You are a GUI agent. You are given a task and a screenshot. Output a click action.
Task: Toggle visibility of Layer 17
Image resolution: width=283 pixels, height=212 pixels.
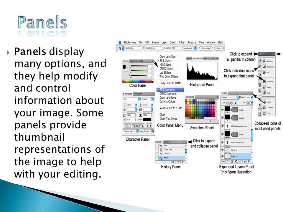(x=223, y=156)
